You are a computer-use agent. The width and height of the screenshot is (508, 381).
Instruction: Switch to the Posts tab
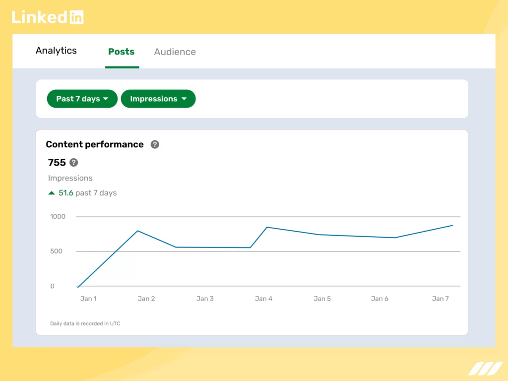click(121, 52)
